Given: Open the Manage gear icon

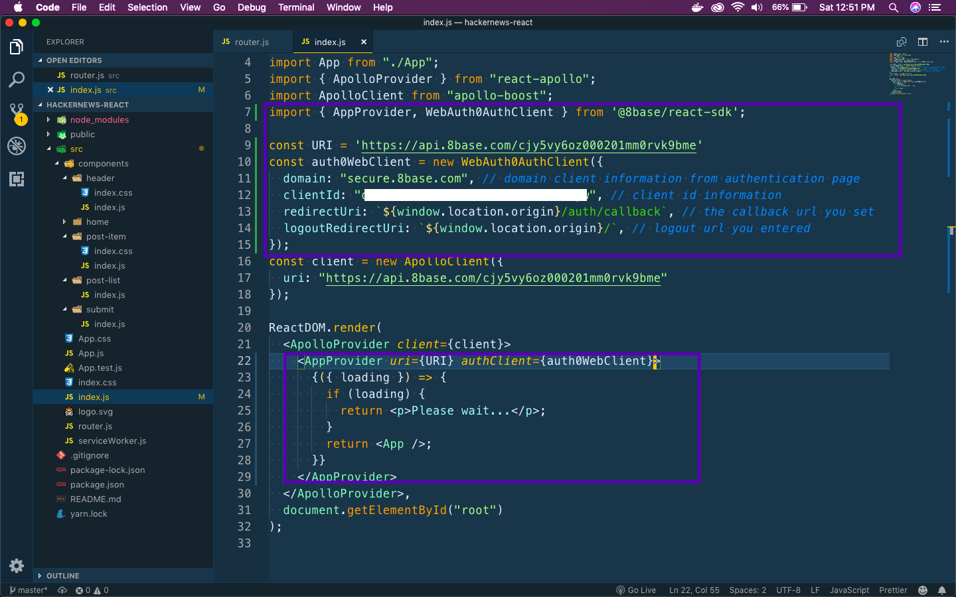Looking at the screenshot, I should (17, 566).
